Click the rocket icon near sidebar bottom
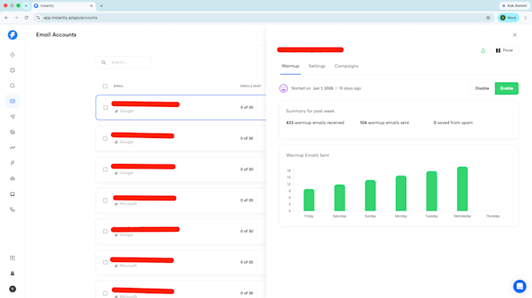 coord(13,274)
